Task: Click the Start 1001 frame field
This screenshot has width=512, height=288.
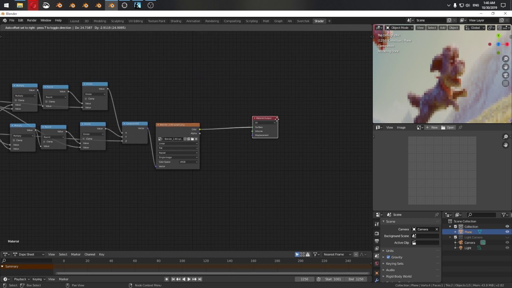Action: tap(334, 279)
